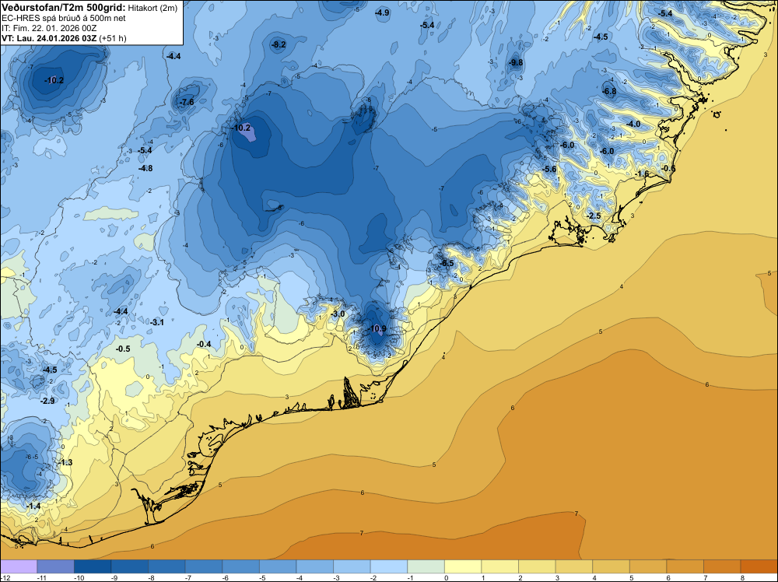
Task: Click the -0.6 temperature label near the coast
Action: coord(668,169)
